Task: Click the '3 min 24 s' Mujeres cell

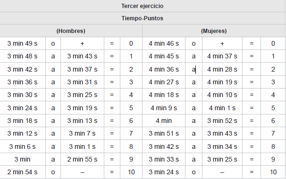Action: (x=164, y=172)
